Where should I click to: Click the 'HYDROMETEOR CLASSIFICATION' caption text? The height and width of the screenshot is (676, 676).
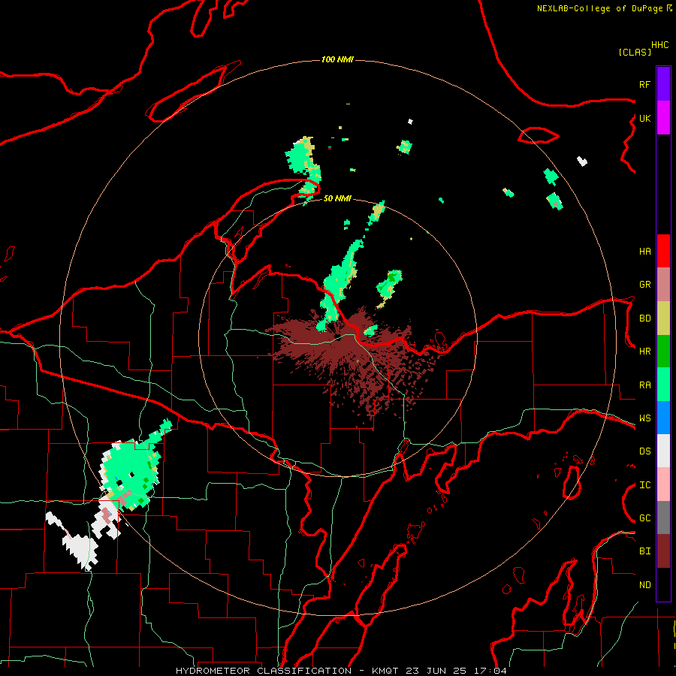[264, 671]
